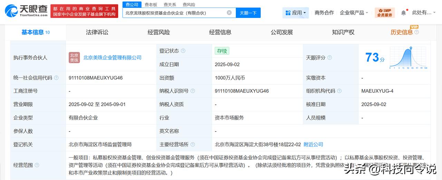Click the 存续 status tag
This screenshot has width=442, height=180.
222,51
